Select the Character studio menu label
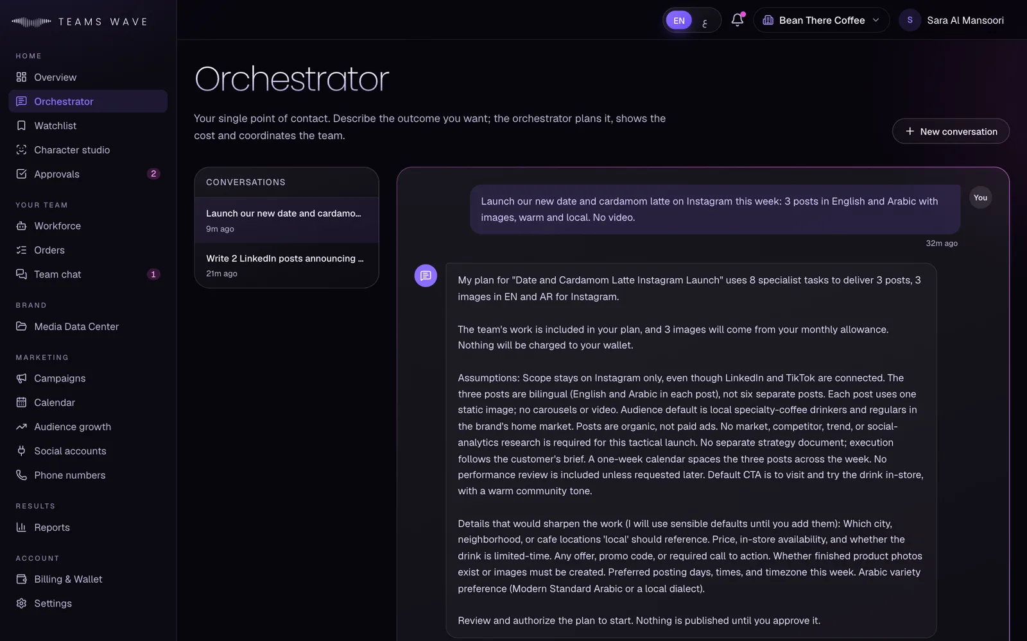Viewport: 1027px width, 641px height. (72, 149)
